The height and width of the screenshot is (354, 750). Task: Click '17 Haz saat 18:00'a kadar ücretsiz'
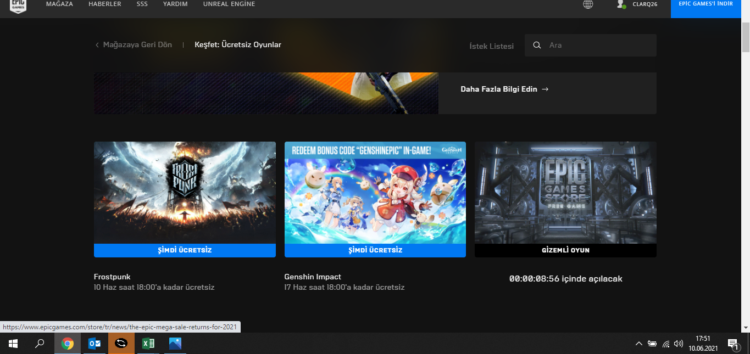[345, 287]
